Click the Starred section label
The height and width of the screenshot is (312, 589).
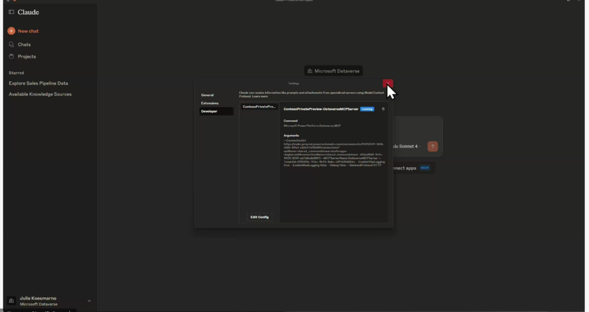pyautogui.click(x=16, y=73)
